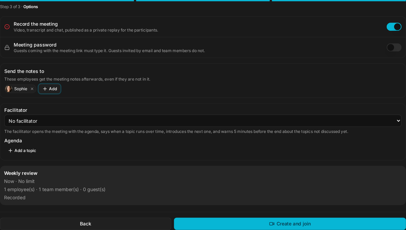Viewport: 406px width, 230px height.
Task: Click the "Now · No limit" summary line
Action: pos(19,181)
